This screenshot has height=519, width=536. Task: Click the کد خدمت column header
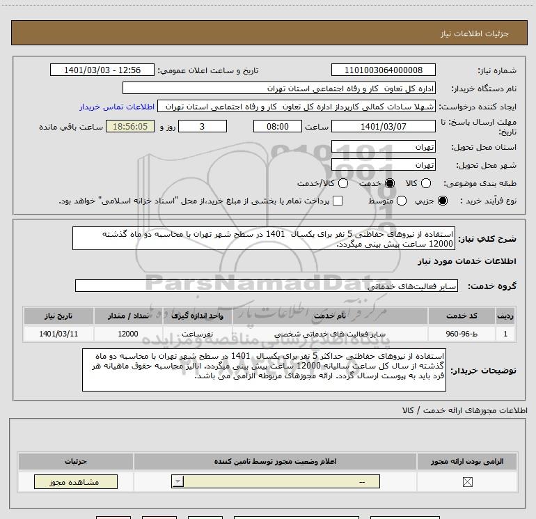coord(462,316)
